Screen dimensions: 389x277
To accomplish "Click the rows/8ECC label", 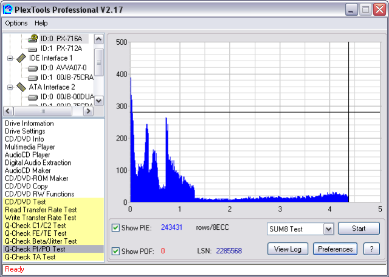I will [212, 227].
